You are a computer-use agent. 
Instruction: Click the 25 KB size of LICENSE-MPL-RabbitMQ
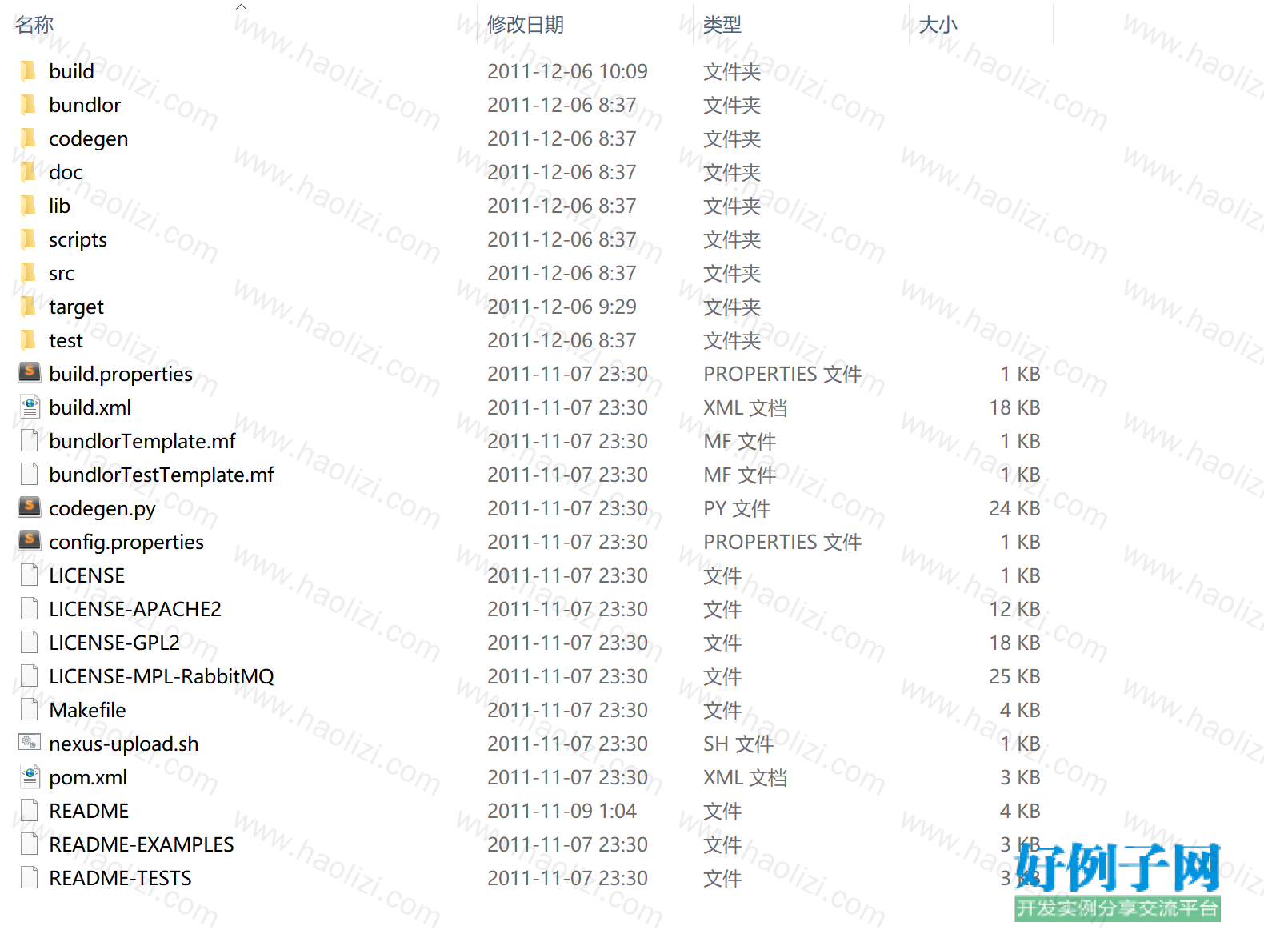coord(1014,676)
